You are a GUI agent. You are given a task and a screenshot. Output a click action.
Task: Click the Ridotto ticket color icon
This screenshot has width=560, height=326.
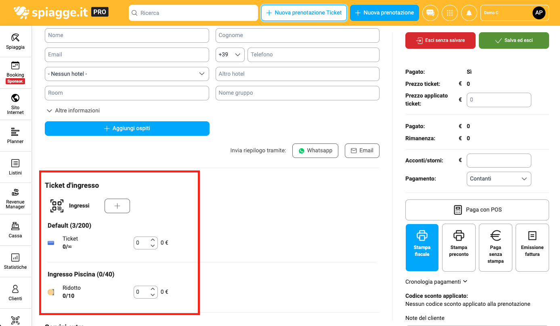51,292
